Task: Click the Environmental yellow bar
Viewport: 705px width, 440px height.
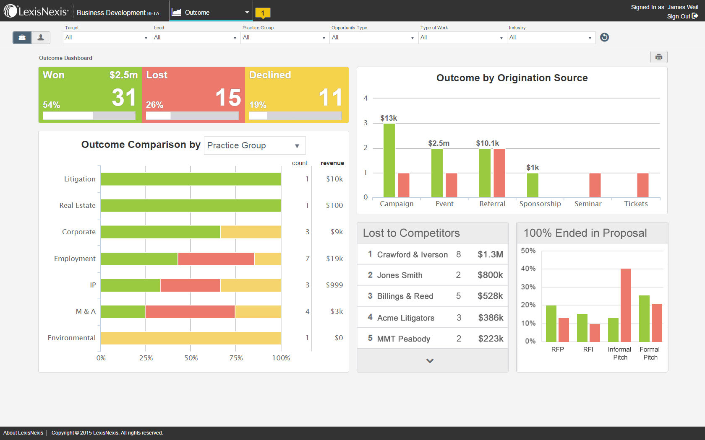Action: (191, 338)
